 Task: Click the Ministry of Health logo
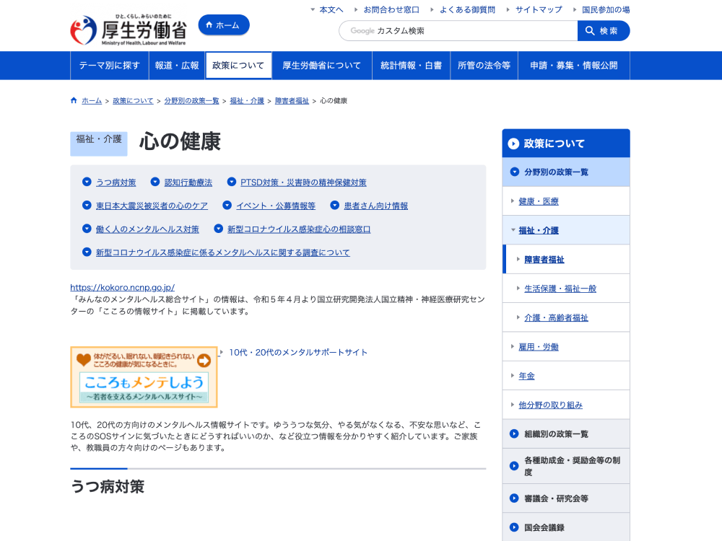point(129,30)
